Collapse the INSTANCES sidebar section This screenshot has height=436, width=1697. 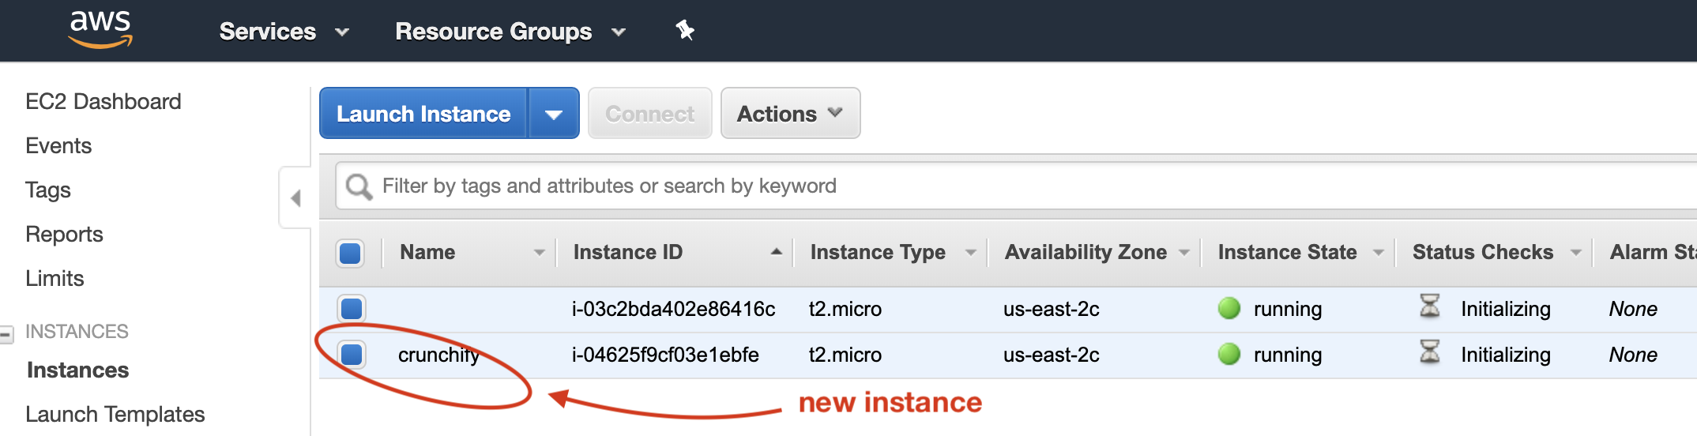point(7,334)
